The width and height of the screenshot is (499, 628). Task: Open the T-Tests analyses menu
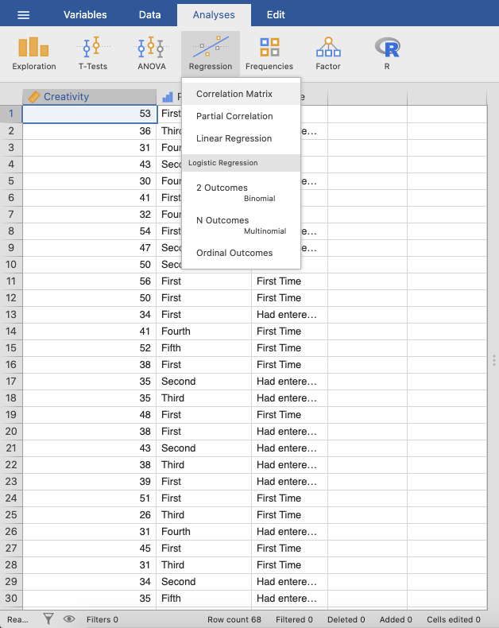(x=93, y=54)
